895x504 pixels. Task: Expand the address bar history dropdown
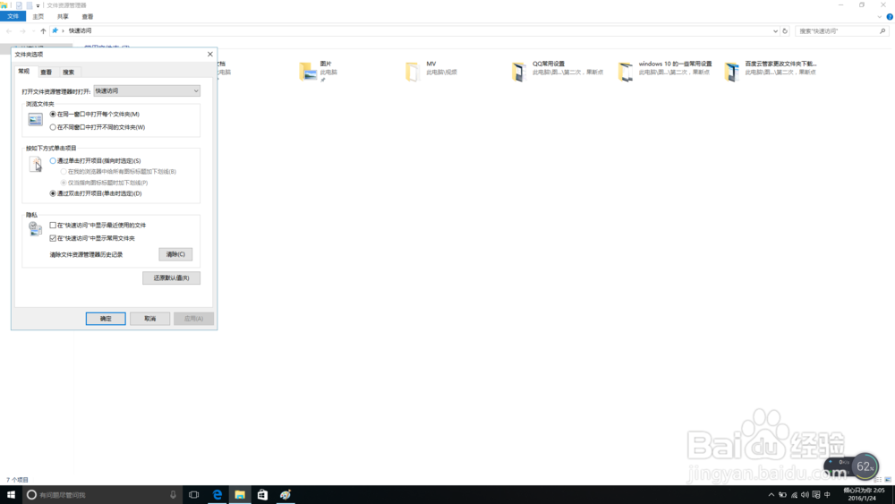775,30
